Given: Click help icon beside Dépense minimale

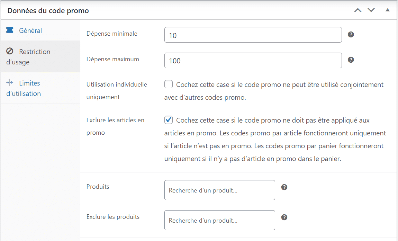Looking at the screenshot, I should [351, 35].
